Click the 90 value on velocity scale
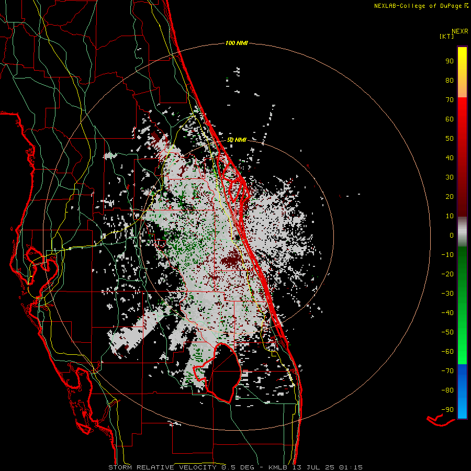The width and height of the screenshot is (471, 471). coord(450,61)
